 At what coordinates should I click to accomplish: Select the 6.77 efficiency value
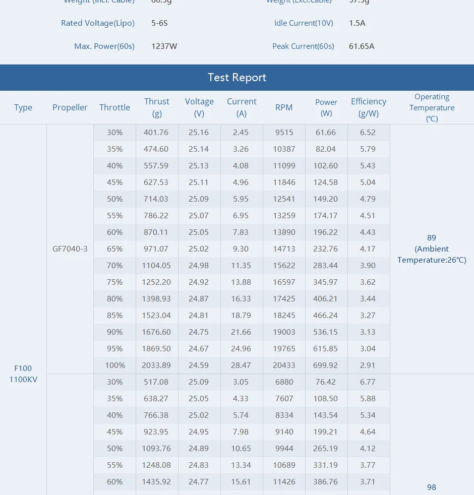368,382
